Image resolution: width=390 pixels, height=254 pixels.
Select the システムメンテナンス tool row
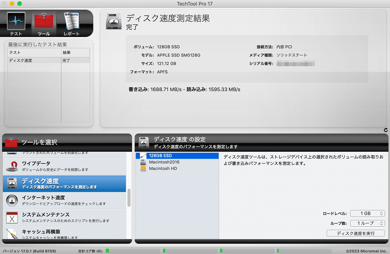tap(64, 218)
